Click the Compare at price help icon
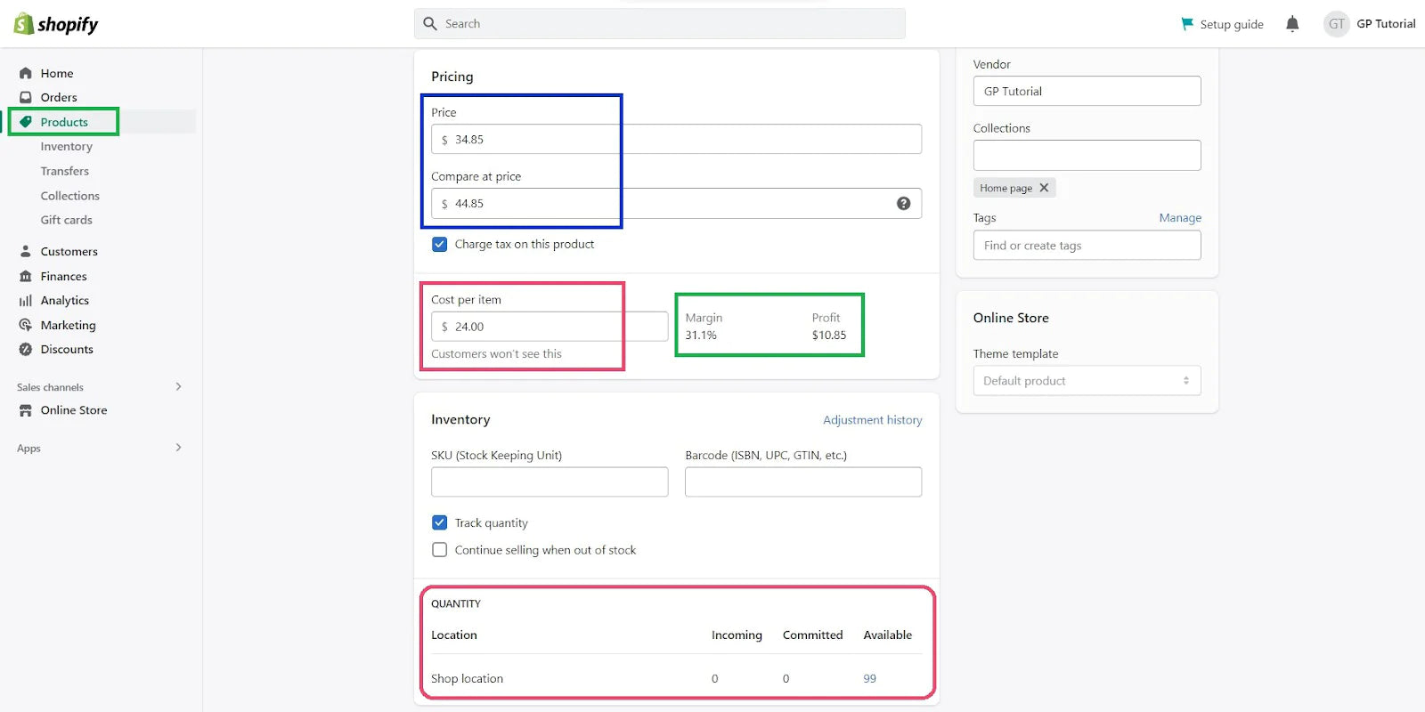Screen dimensions: 1425x712 tap(903, 204)
